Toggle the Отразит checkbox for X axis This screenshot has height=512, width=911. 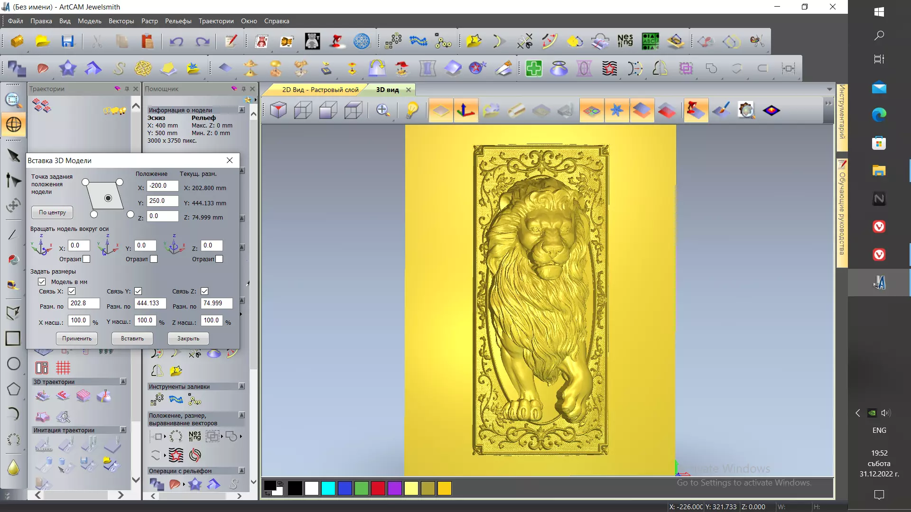(x=86, y=259)
